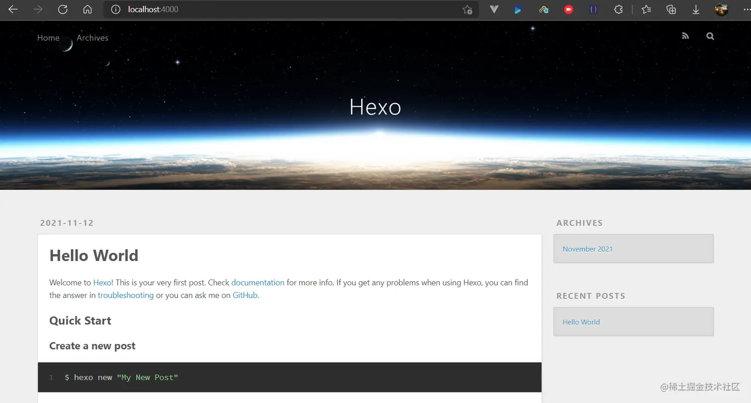Open the Vue devtools extension icon
The height and width of the screenshot is (403, 751).
pyautogui.click(x=494, y=9)
